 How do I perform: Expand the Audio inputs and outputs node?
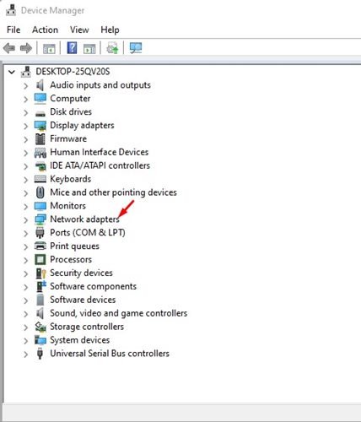click(25, 85)
